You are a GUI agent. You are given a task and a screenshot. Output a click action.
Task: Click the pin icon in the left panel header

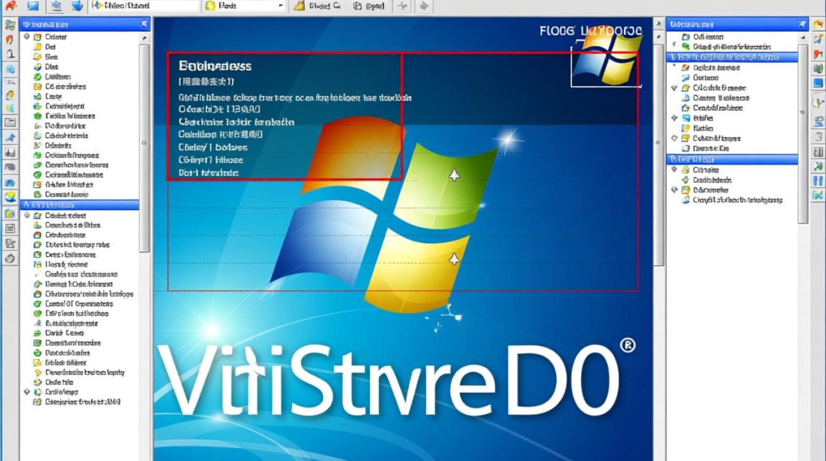coord(144,24)
